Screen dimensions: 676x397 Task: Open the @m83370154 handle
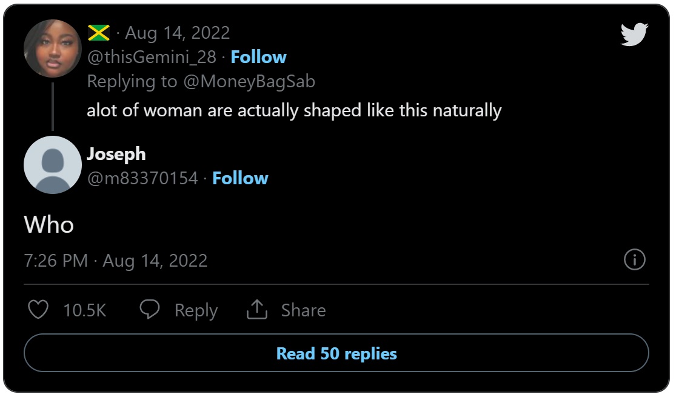point(142,178)
